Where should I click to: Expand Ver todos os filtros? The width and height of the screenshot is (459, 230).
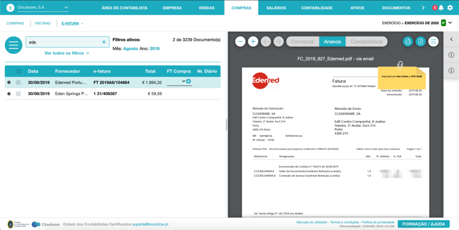click(67, 53)
